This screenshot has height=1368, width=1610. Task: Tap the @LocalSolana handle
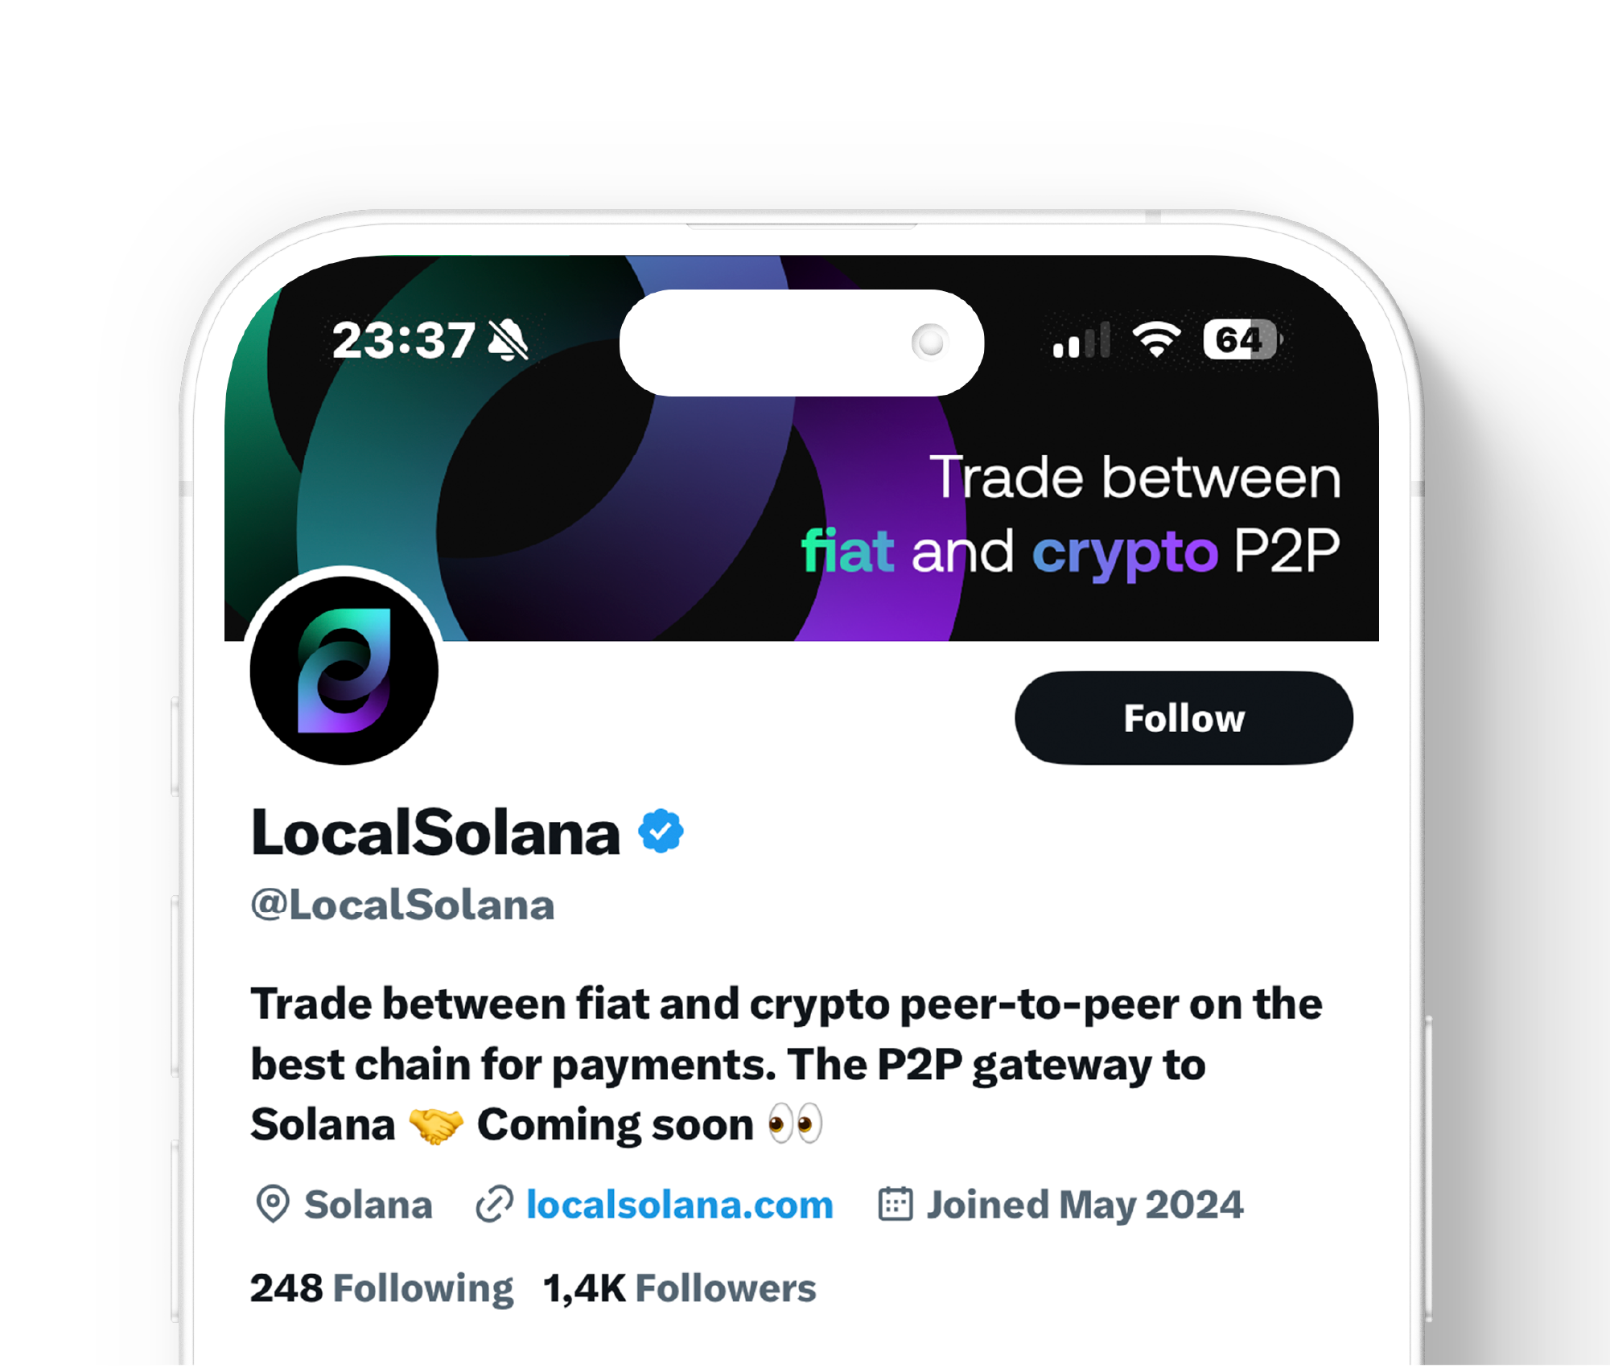click(403, 905)
